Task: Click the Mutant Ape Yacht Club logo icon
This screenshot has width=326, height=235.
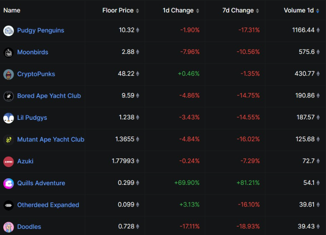Action: pos(9,140)
